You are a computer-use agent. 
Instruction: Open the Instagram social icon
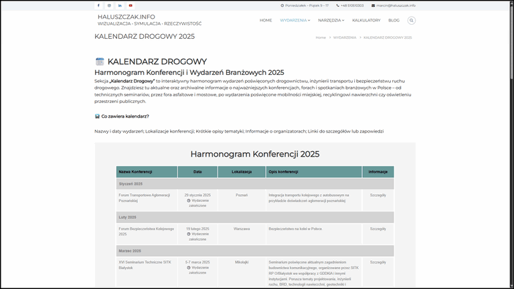point(109,5)
